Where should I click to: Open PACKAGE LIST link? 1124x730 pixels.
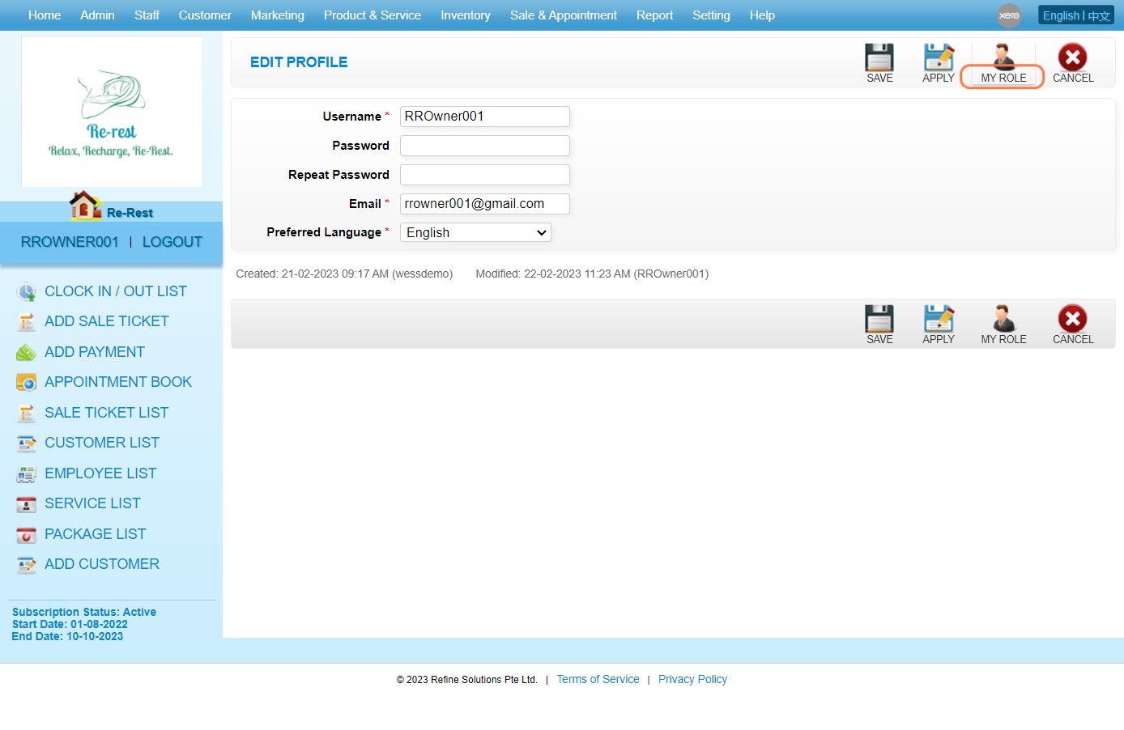pos(96,534)
